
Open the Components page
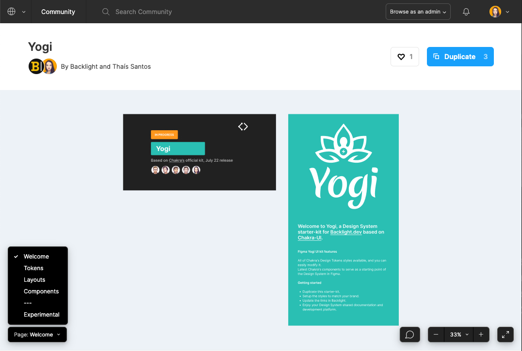pos(41,291)
